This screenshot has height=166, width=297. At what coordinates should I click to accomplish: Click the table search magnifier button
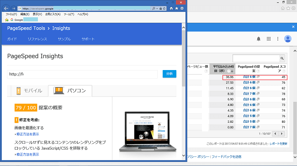(x=282, y=59)
